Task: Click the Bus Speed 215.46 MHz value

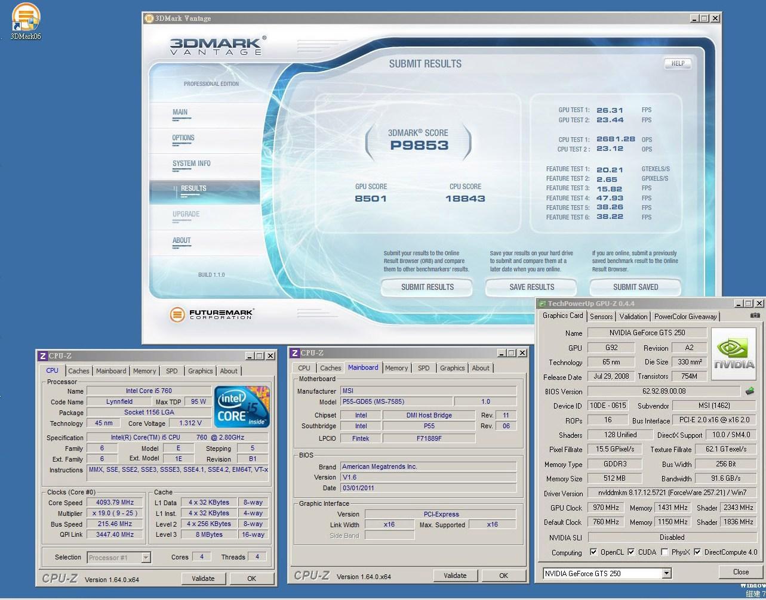Action: click(116, 524)
